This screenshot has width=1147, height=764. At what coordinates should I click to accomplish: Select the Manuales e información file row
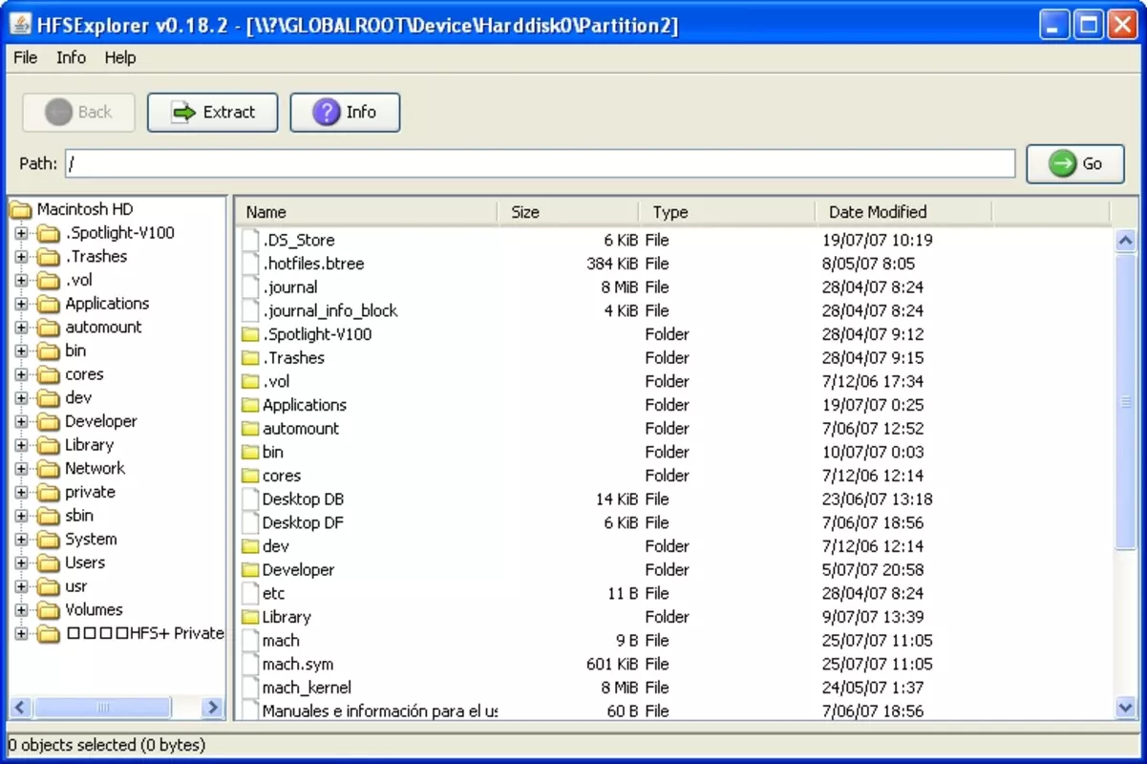pyautogui.click(x=673, y=711)
